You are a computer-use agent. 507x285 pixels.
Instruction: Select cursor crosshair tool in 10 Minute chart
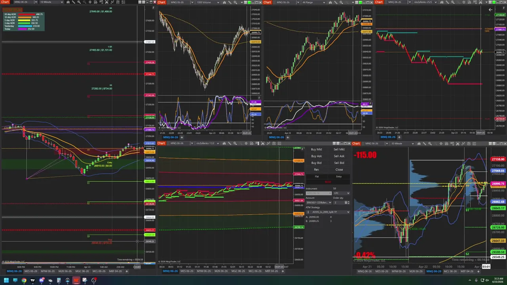pyautogui.click(x=90, y=2)
